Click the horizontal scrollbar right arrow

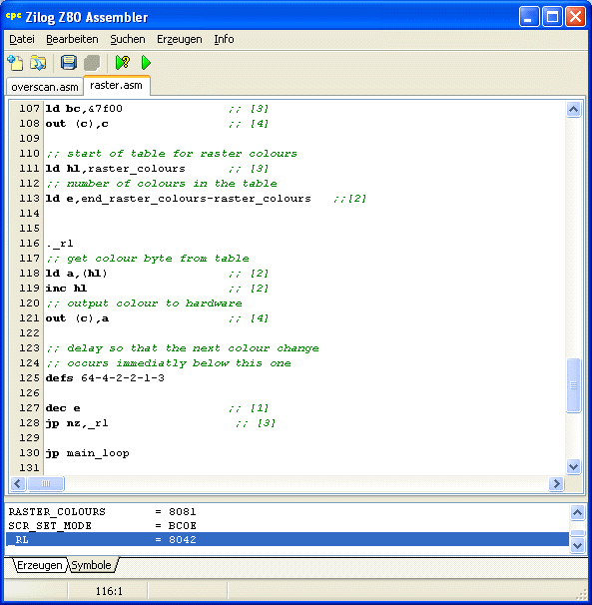556,483
